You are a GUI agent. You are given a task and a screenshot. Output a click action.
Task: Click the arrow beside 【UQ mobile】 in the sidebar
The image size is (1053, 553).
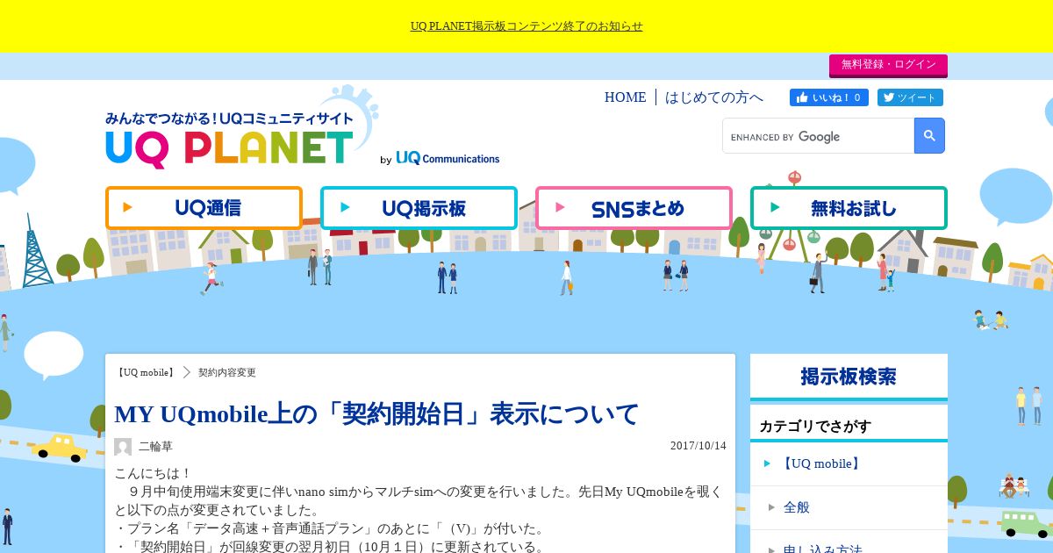(x=768, y=463)
